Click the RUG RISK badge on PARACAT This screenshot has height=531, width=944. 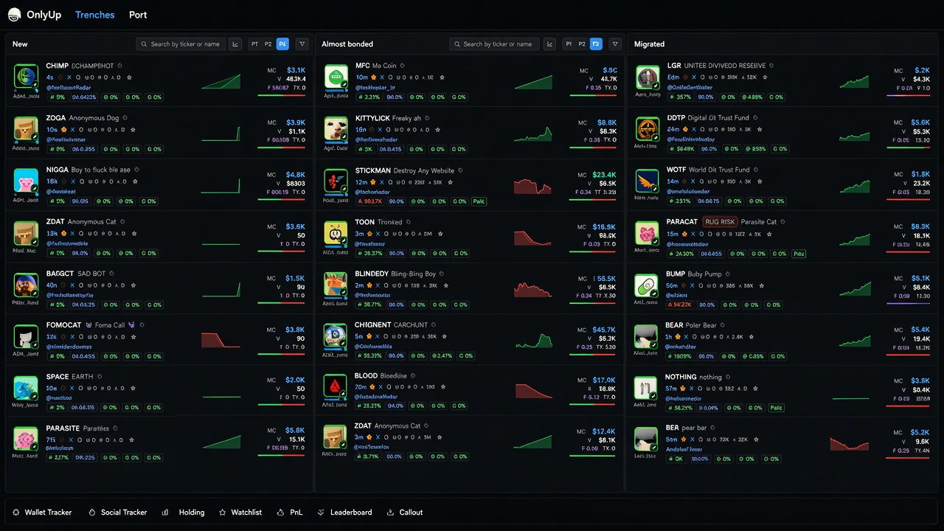click(x=719, y=221)
